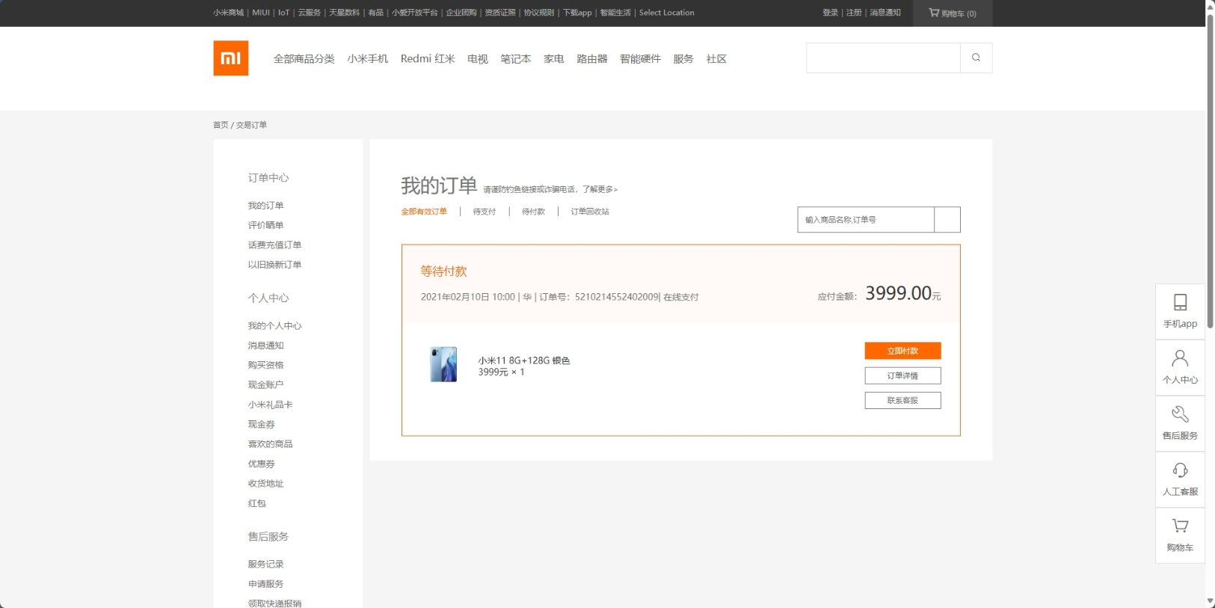Image resolution: width=1215 pixels, height=608 pixels.
Task: Open 评价晒单 in left sidebar
Action: coord(266,225)
